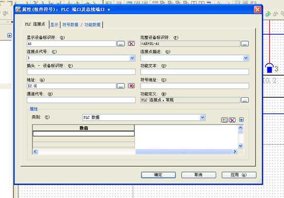The height and width of the screenshot is (198, 284).
Task: Open the 符号数据 / 功能数据 tab
Action: [x=81, y=25]
